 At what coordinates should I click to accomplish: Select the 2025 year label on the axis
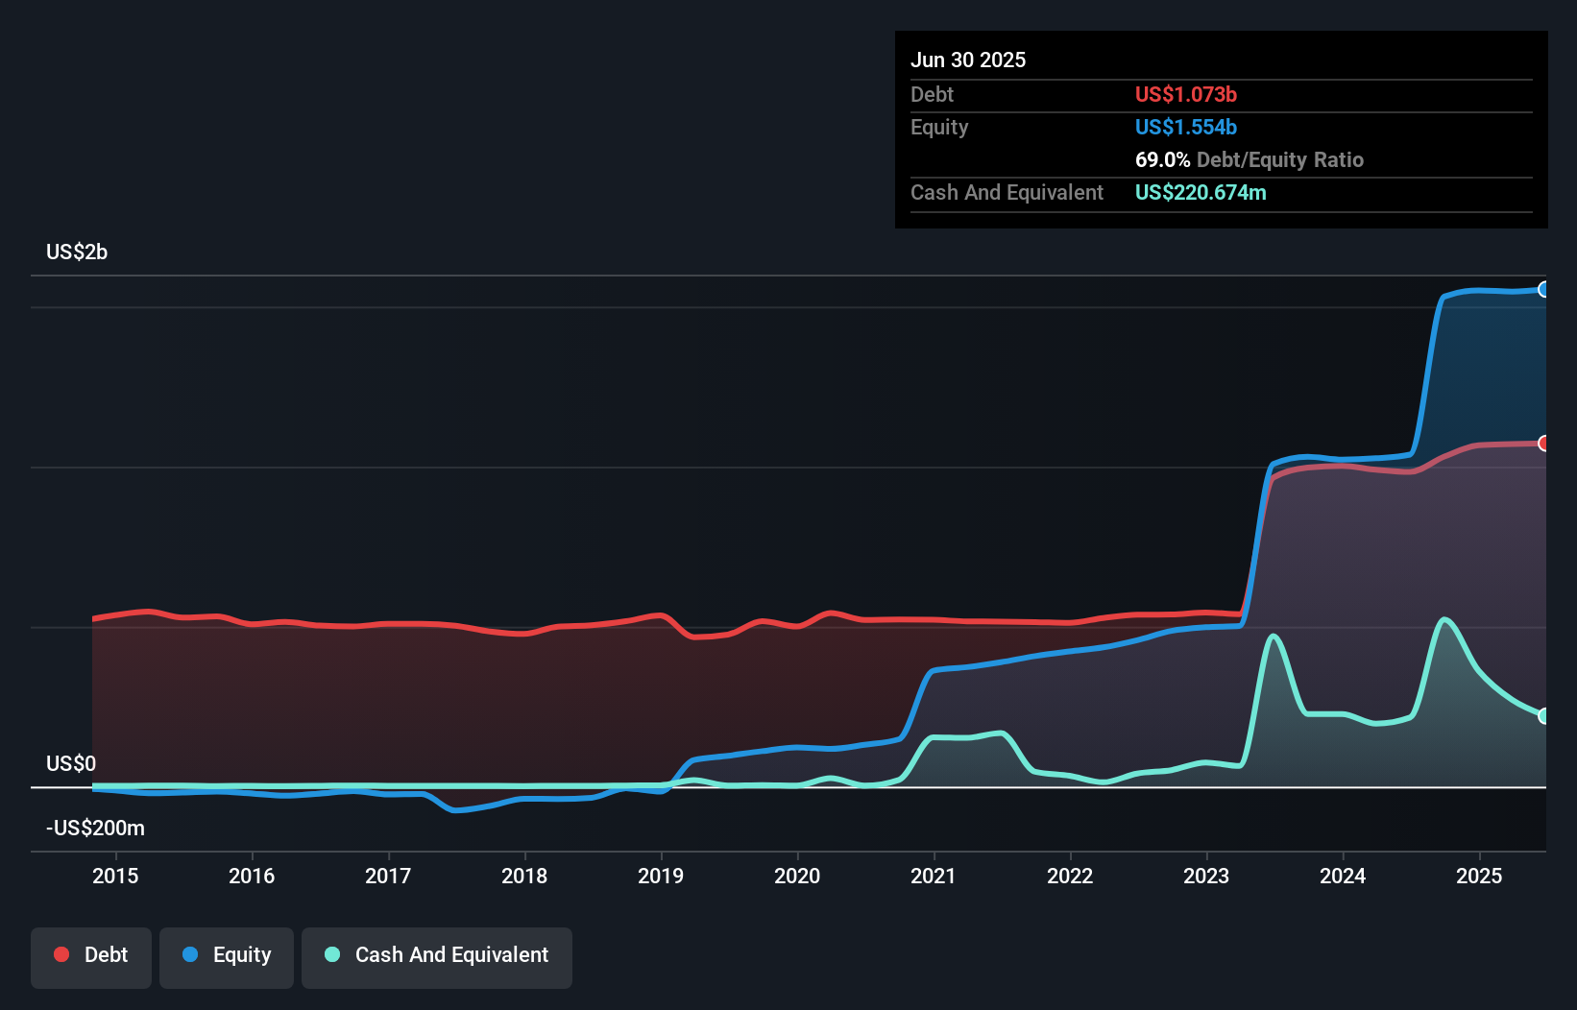pyautogui.click(x=1479, y=876)
